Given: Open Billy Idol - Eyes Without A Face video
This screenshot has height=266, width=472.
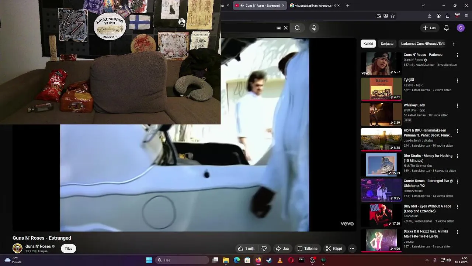Looking at the screenshot, I should pos(427,209).
